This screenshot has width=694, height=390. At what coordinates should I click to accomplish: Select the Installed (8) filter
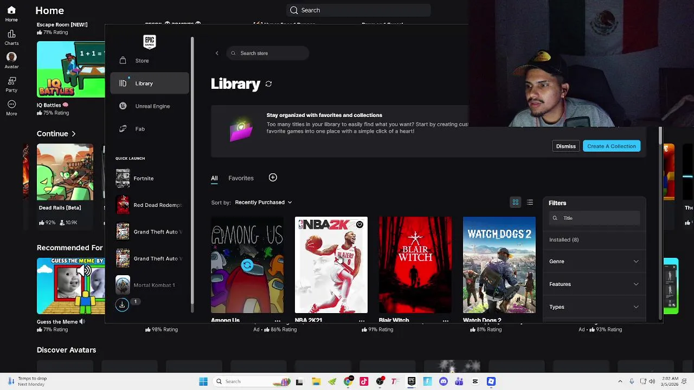[x=564, y=240]
